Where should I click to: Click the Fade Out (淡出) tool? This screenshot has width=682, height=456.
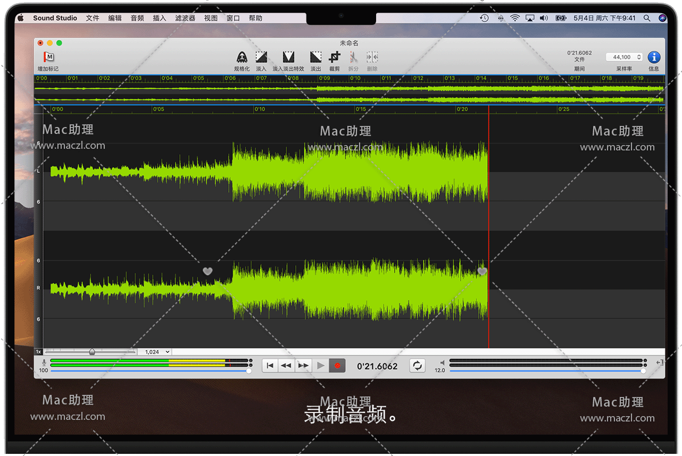click(315, 57)
